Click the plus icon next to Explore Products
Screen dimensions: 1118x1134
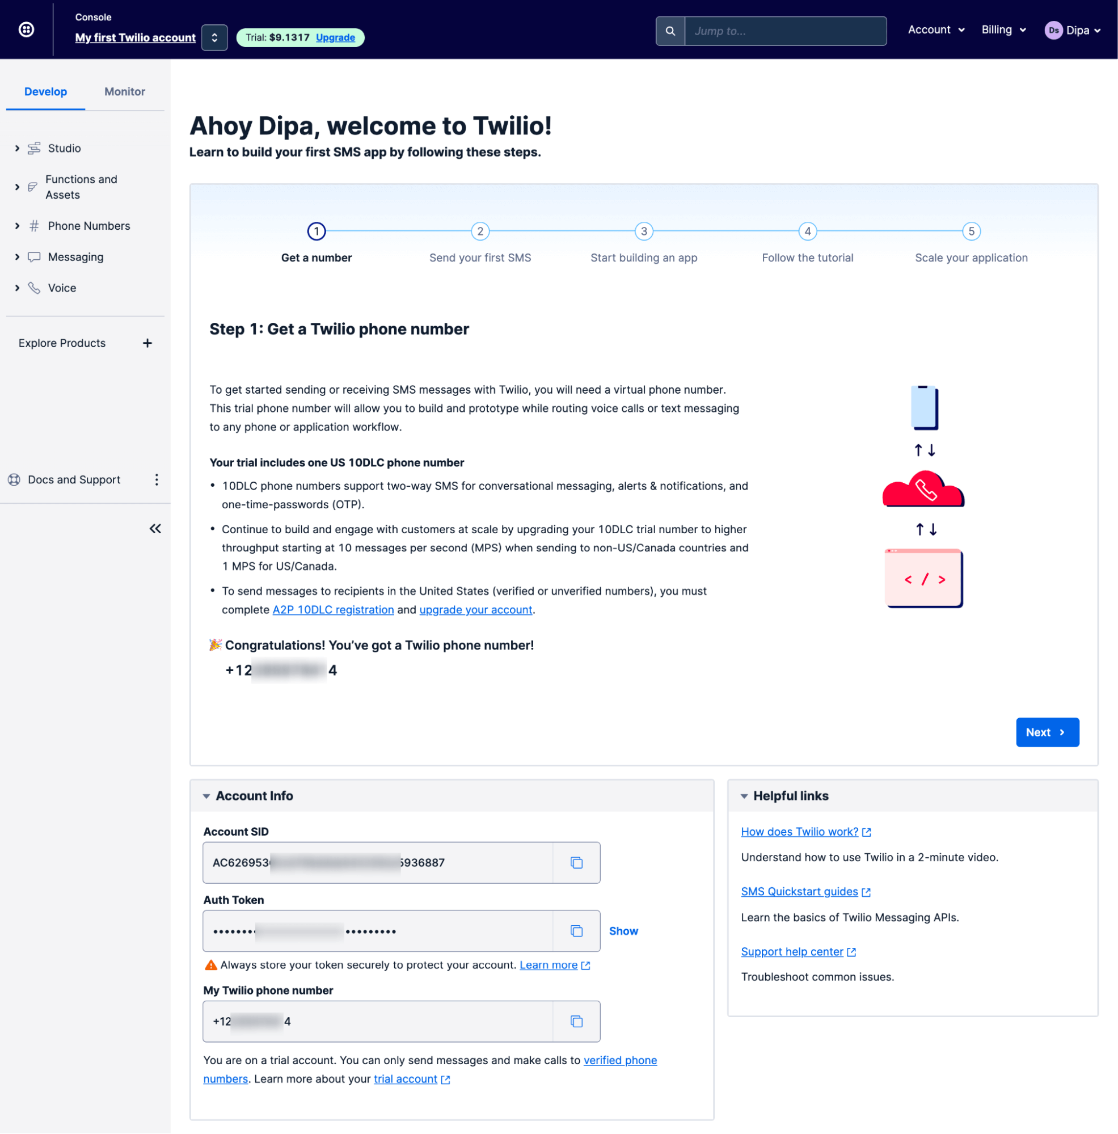pos(147,343)
